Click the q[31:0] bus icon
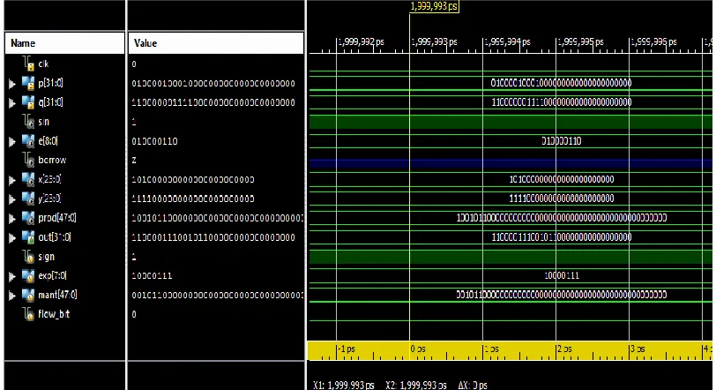716x390 pixels. 28,102
